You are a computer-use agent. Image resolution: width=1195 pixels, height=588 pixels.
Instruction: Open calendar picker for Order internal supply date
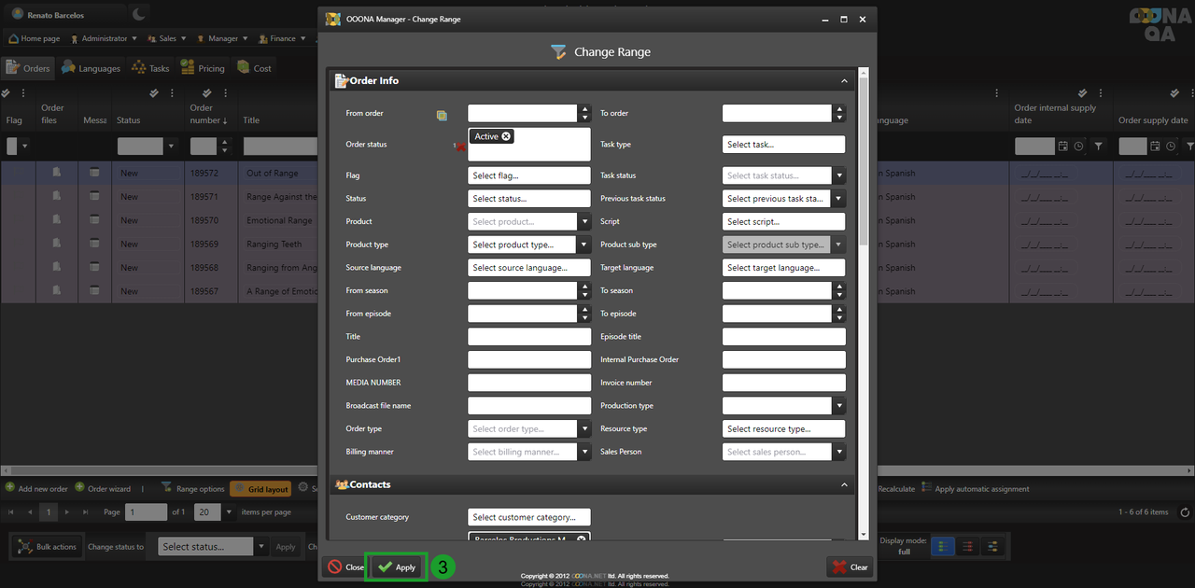click(x=1062, y=147)
